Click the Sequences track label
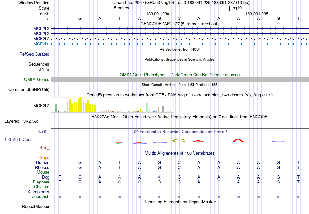 pos(39,64)
